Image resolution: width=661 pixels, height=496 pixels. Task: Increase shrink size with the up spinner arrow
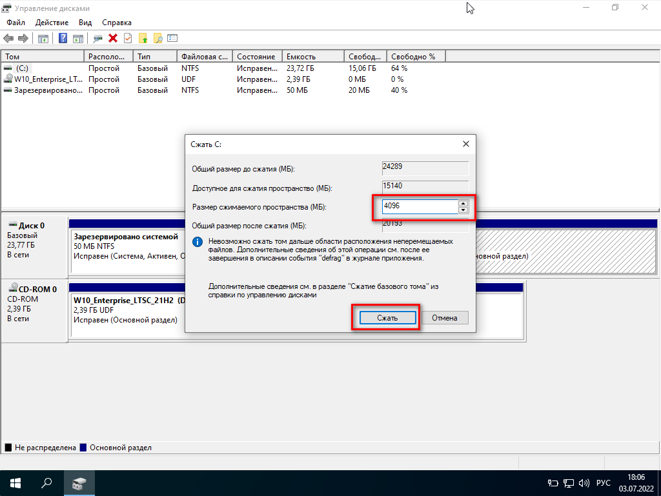(463, 204)
